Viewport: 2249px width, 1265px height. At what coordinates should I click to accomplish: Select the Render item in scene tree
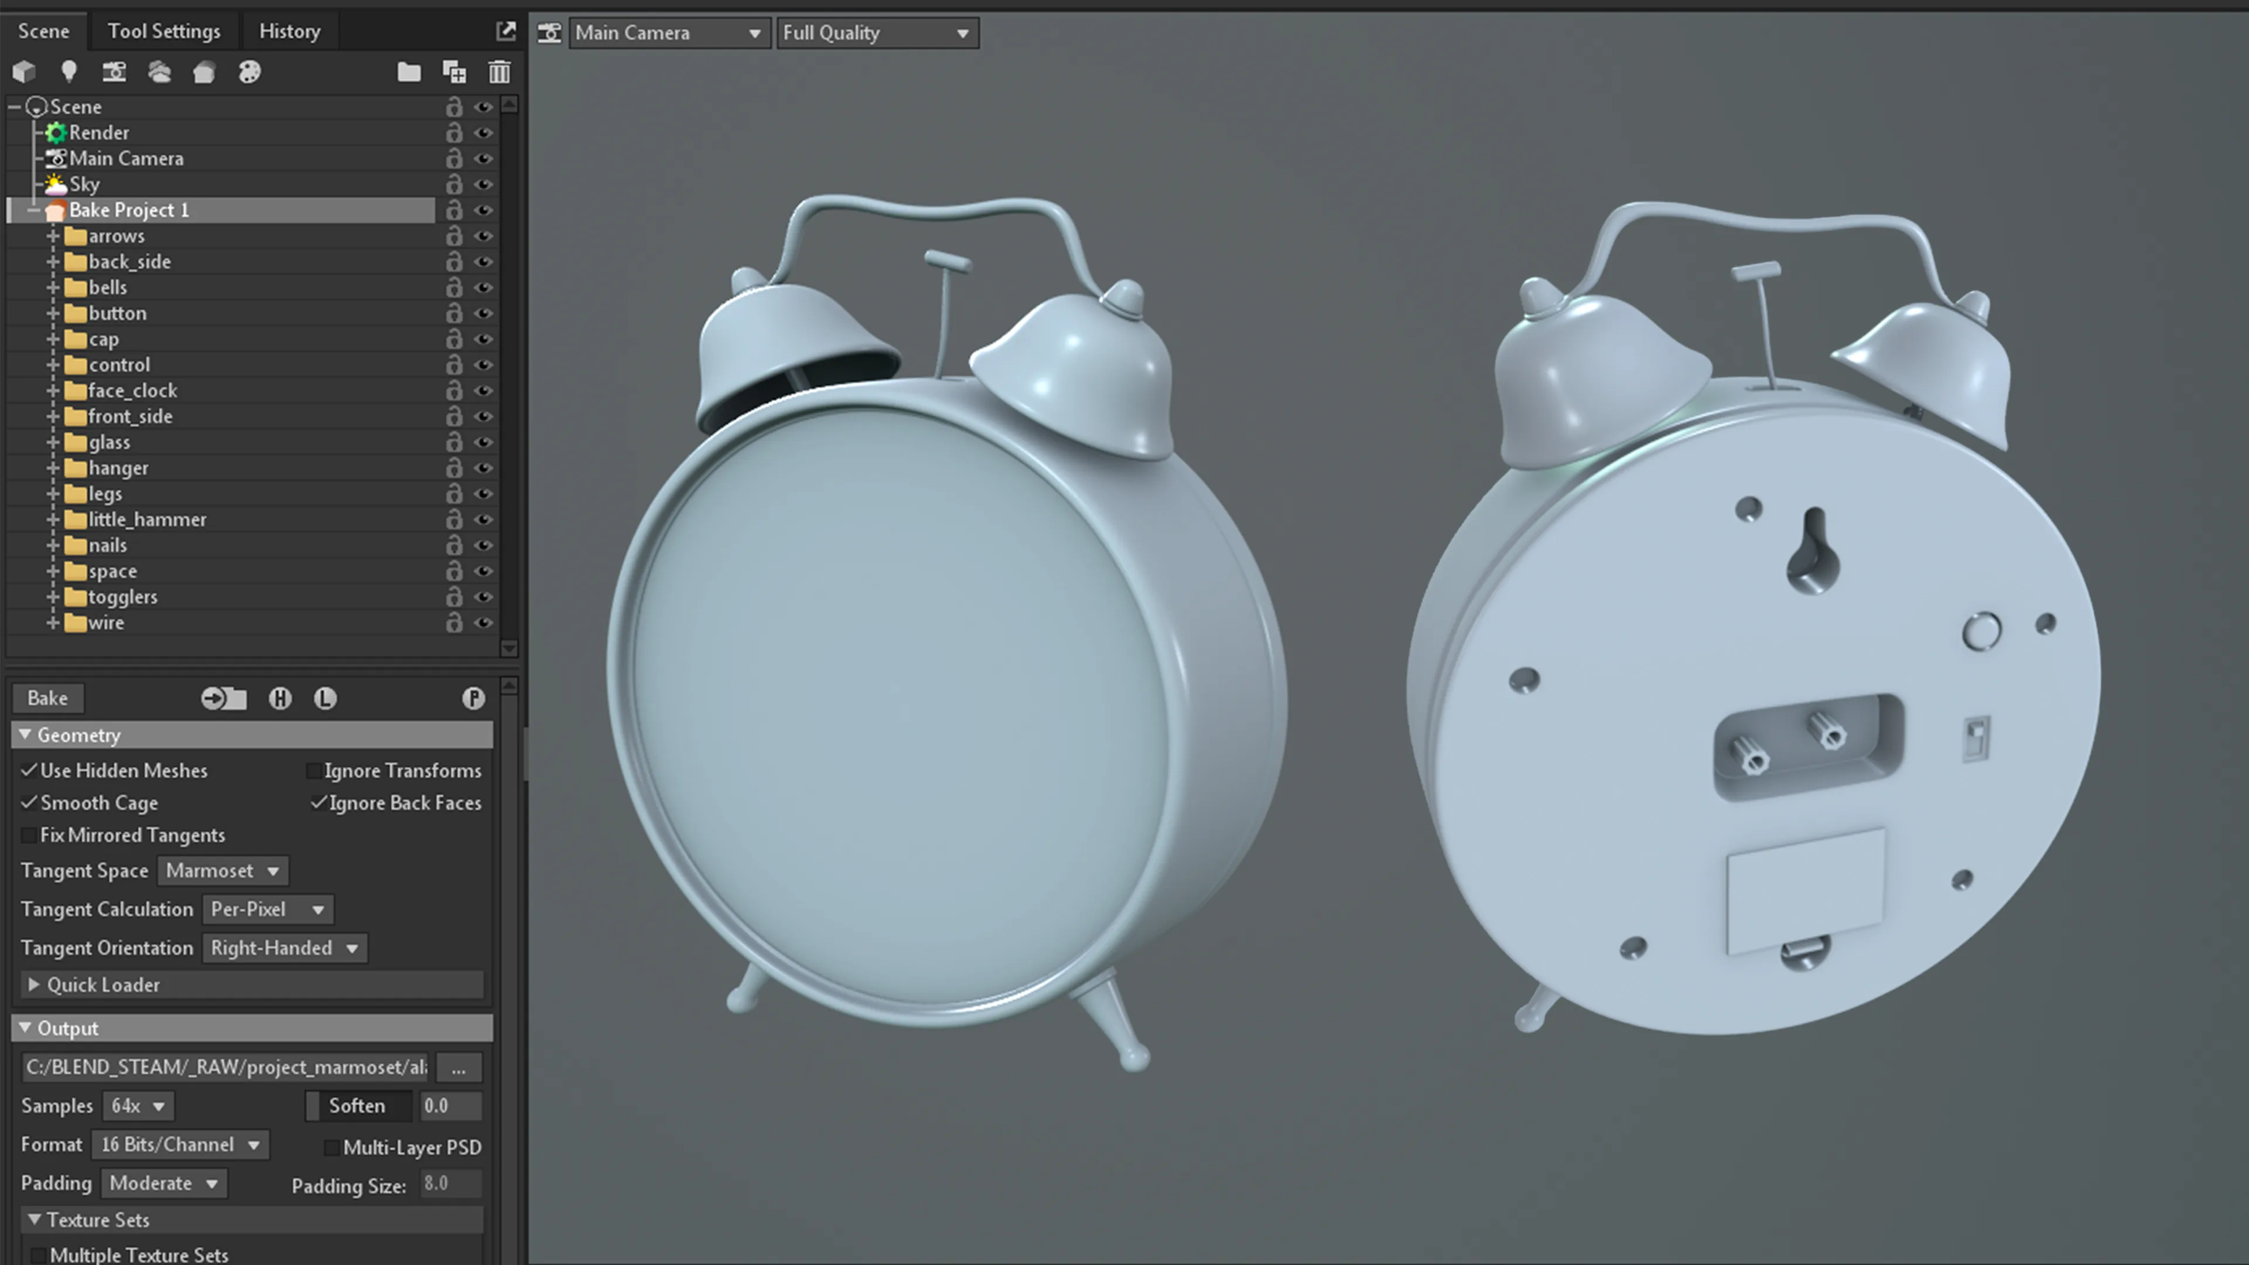(98, 133)
